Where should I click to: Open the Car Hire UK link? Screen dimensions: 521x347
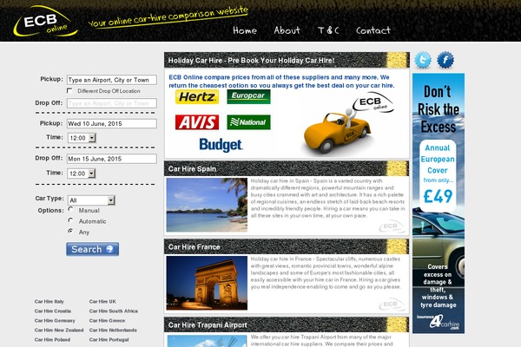coord(102,302)
